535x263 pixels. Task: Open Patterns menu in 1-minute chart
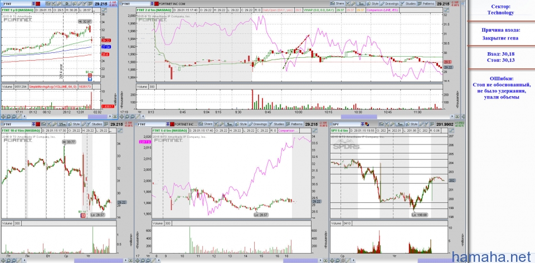(426, 3)
